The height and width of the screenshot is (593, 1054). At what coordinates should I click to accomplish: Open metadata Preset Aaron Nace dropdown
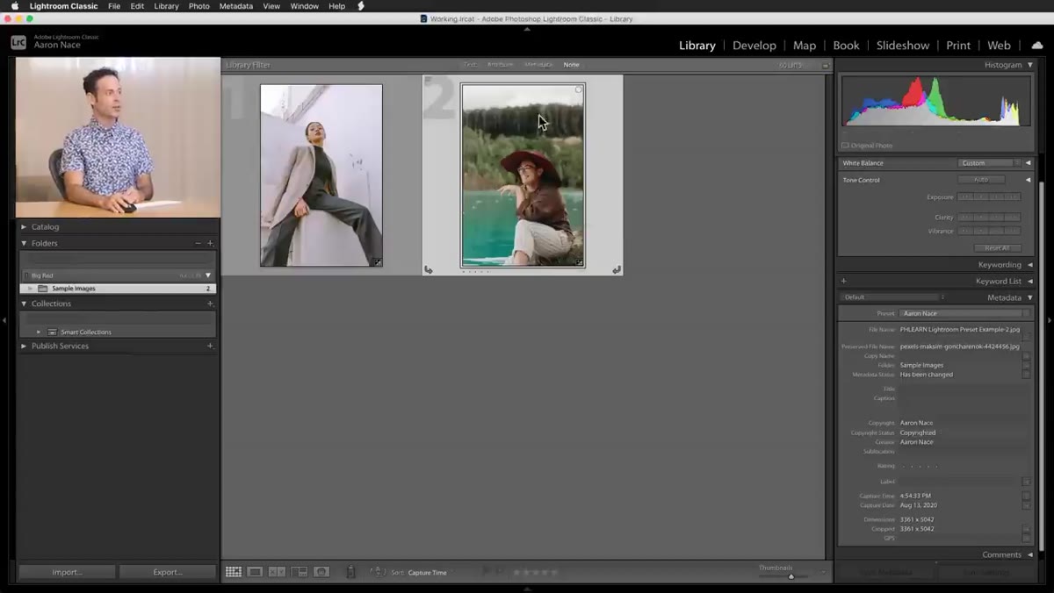click(x=964, y=313)
